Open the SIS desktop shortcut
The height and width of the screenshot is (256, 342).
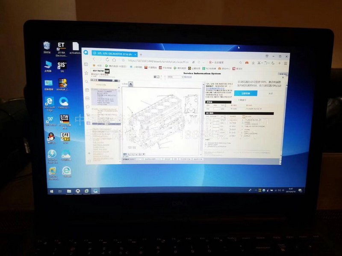pyautogui.click(x=62, y=65)
